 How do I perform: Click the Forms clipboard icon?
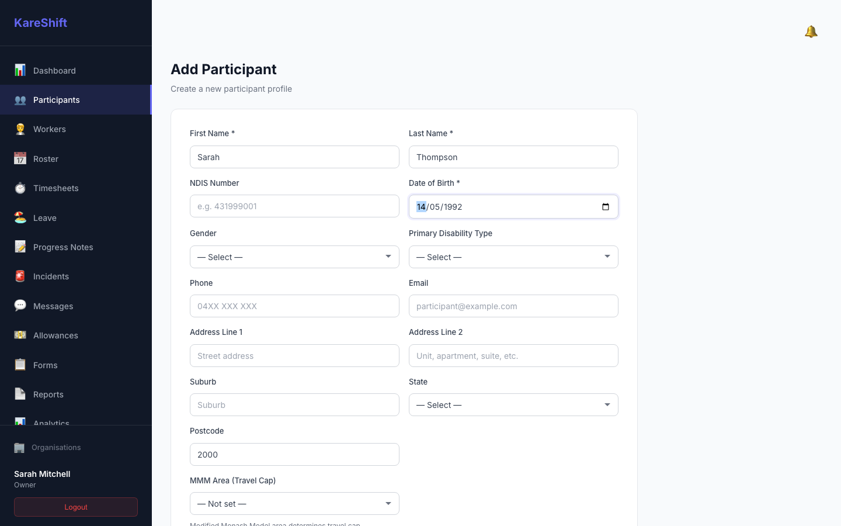tap(20, 365)
